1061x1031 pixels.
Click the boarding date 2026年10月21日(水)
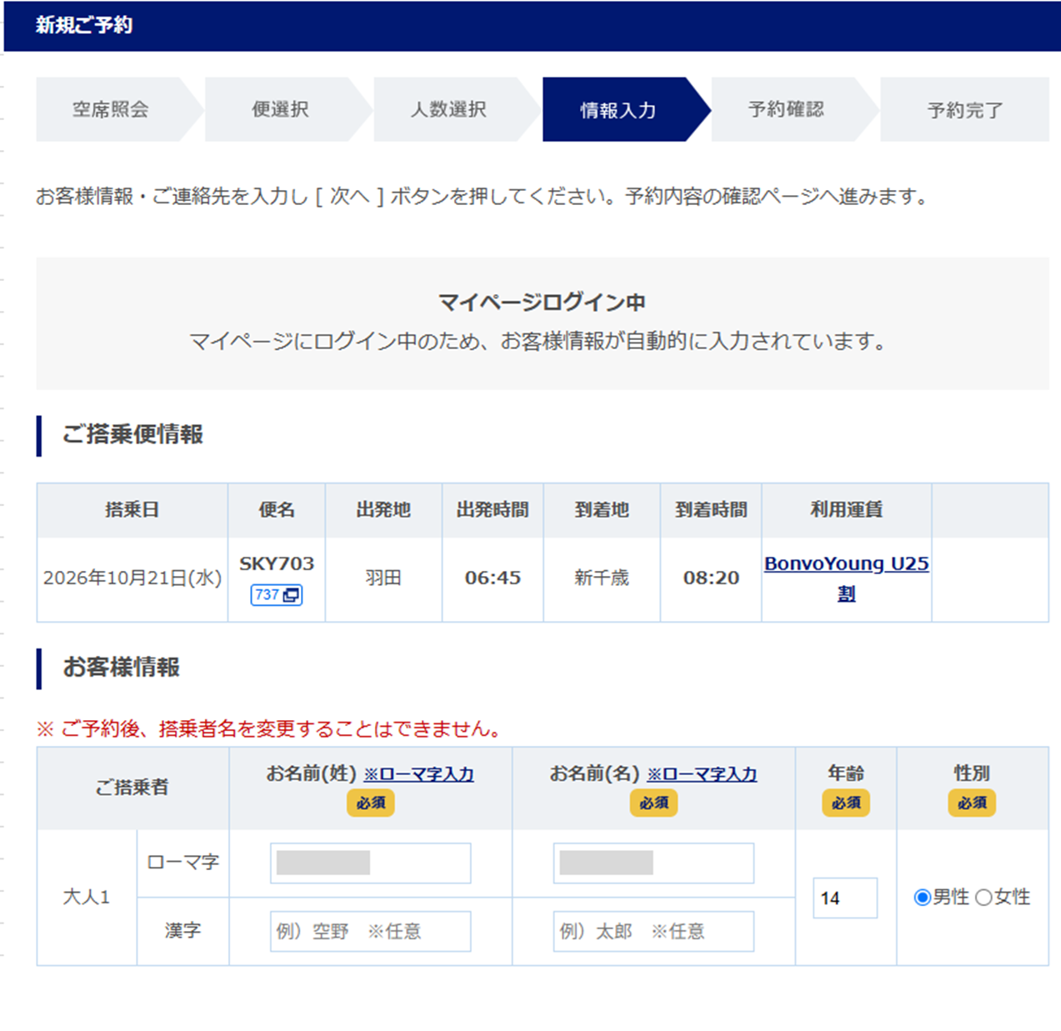133,578
